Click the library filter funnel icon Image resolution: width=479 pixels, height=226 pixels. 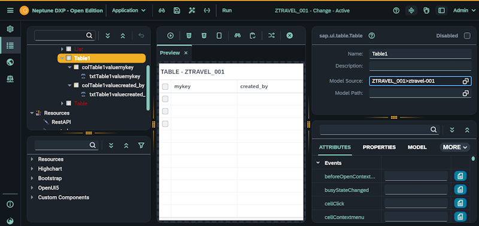point(141,145)
